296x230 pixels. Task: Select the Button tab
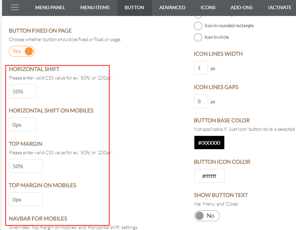click(x=134, y=7)
